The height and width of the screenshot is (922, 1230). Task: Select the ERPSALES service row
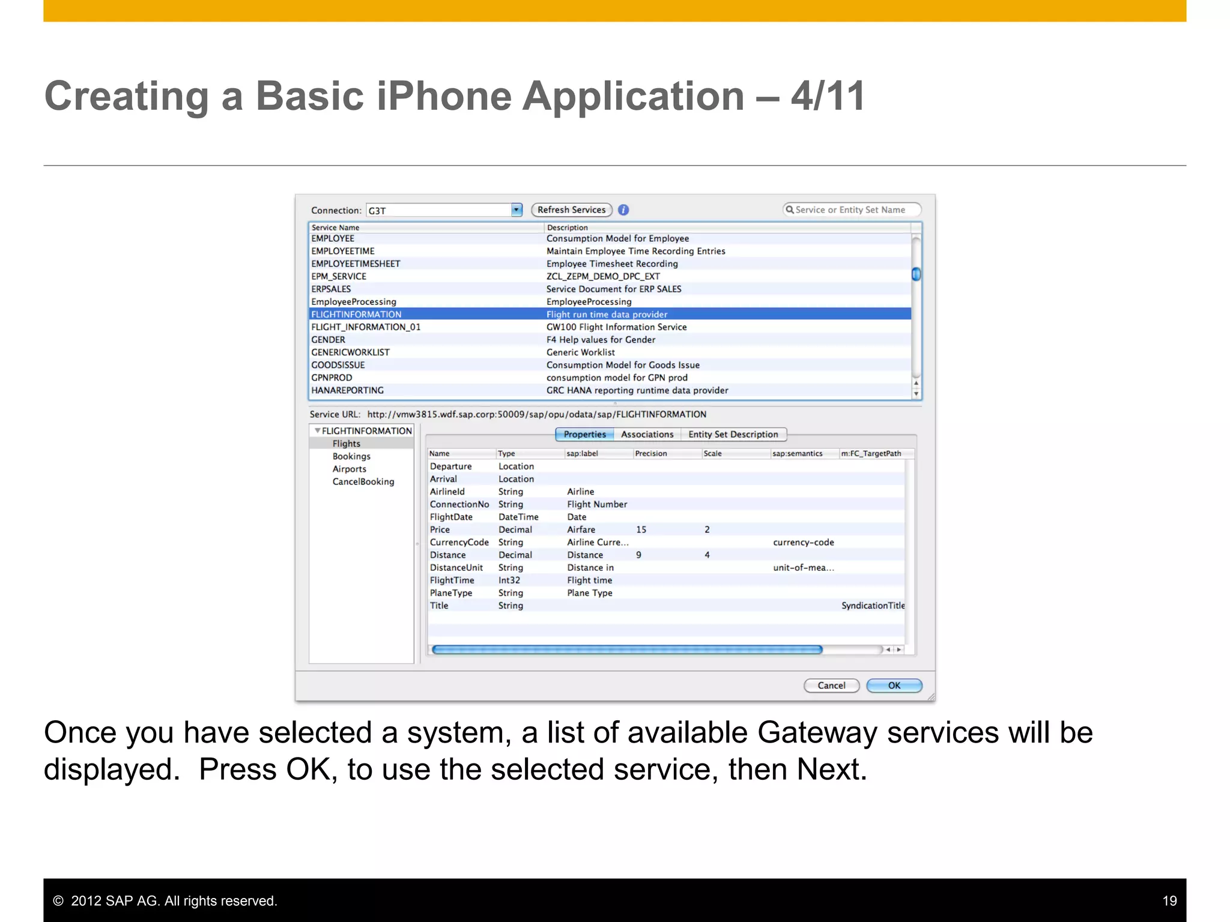610,289
